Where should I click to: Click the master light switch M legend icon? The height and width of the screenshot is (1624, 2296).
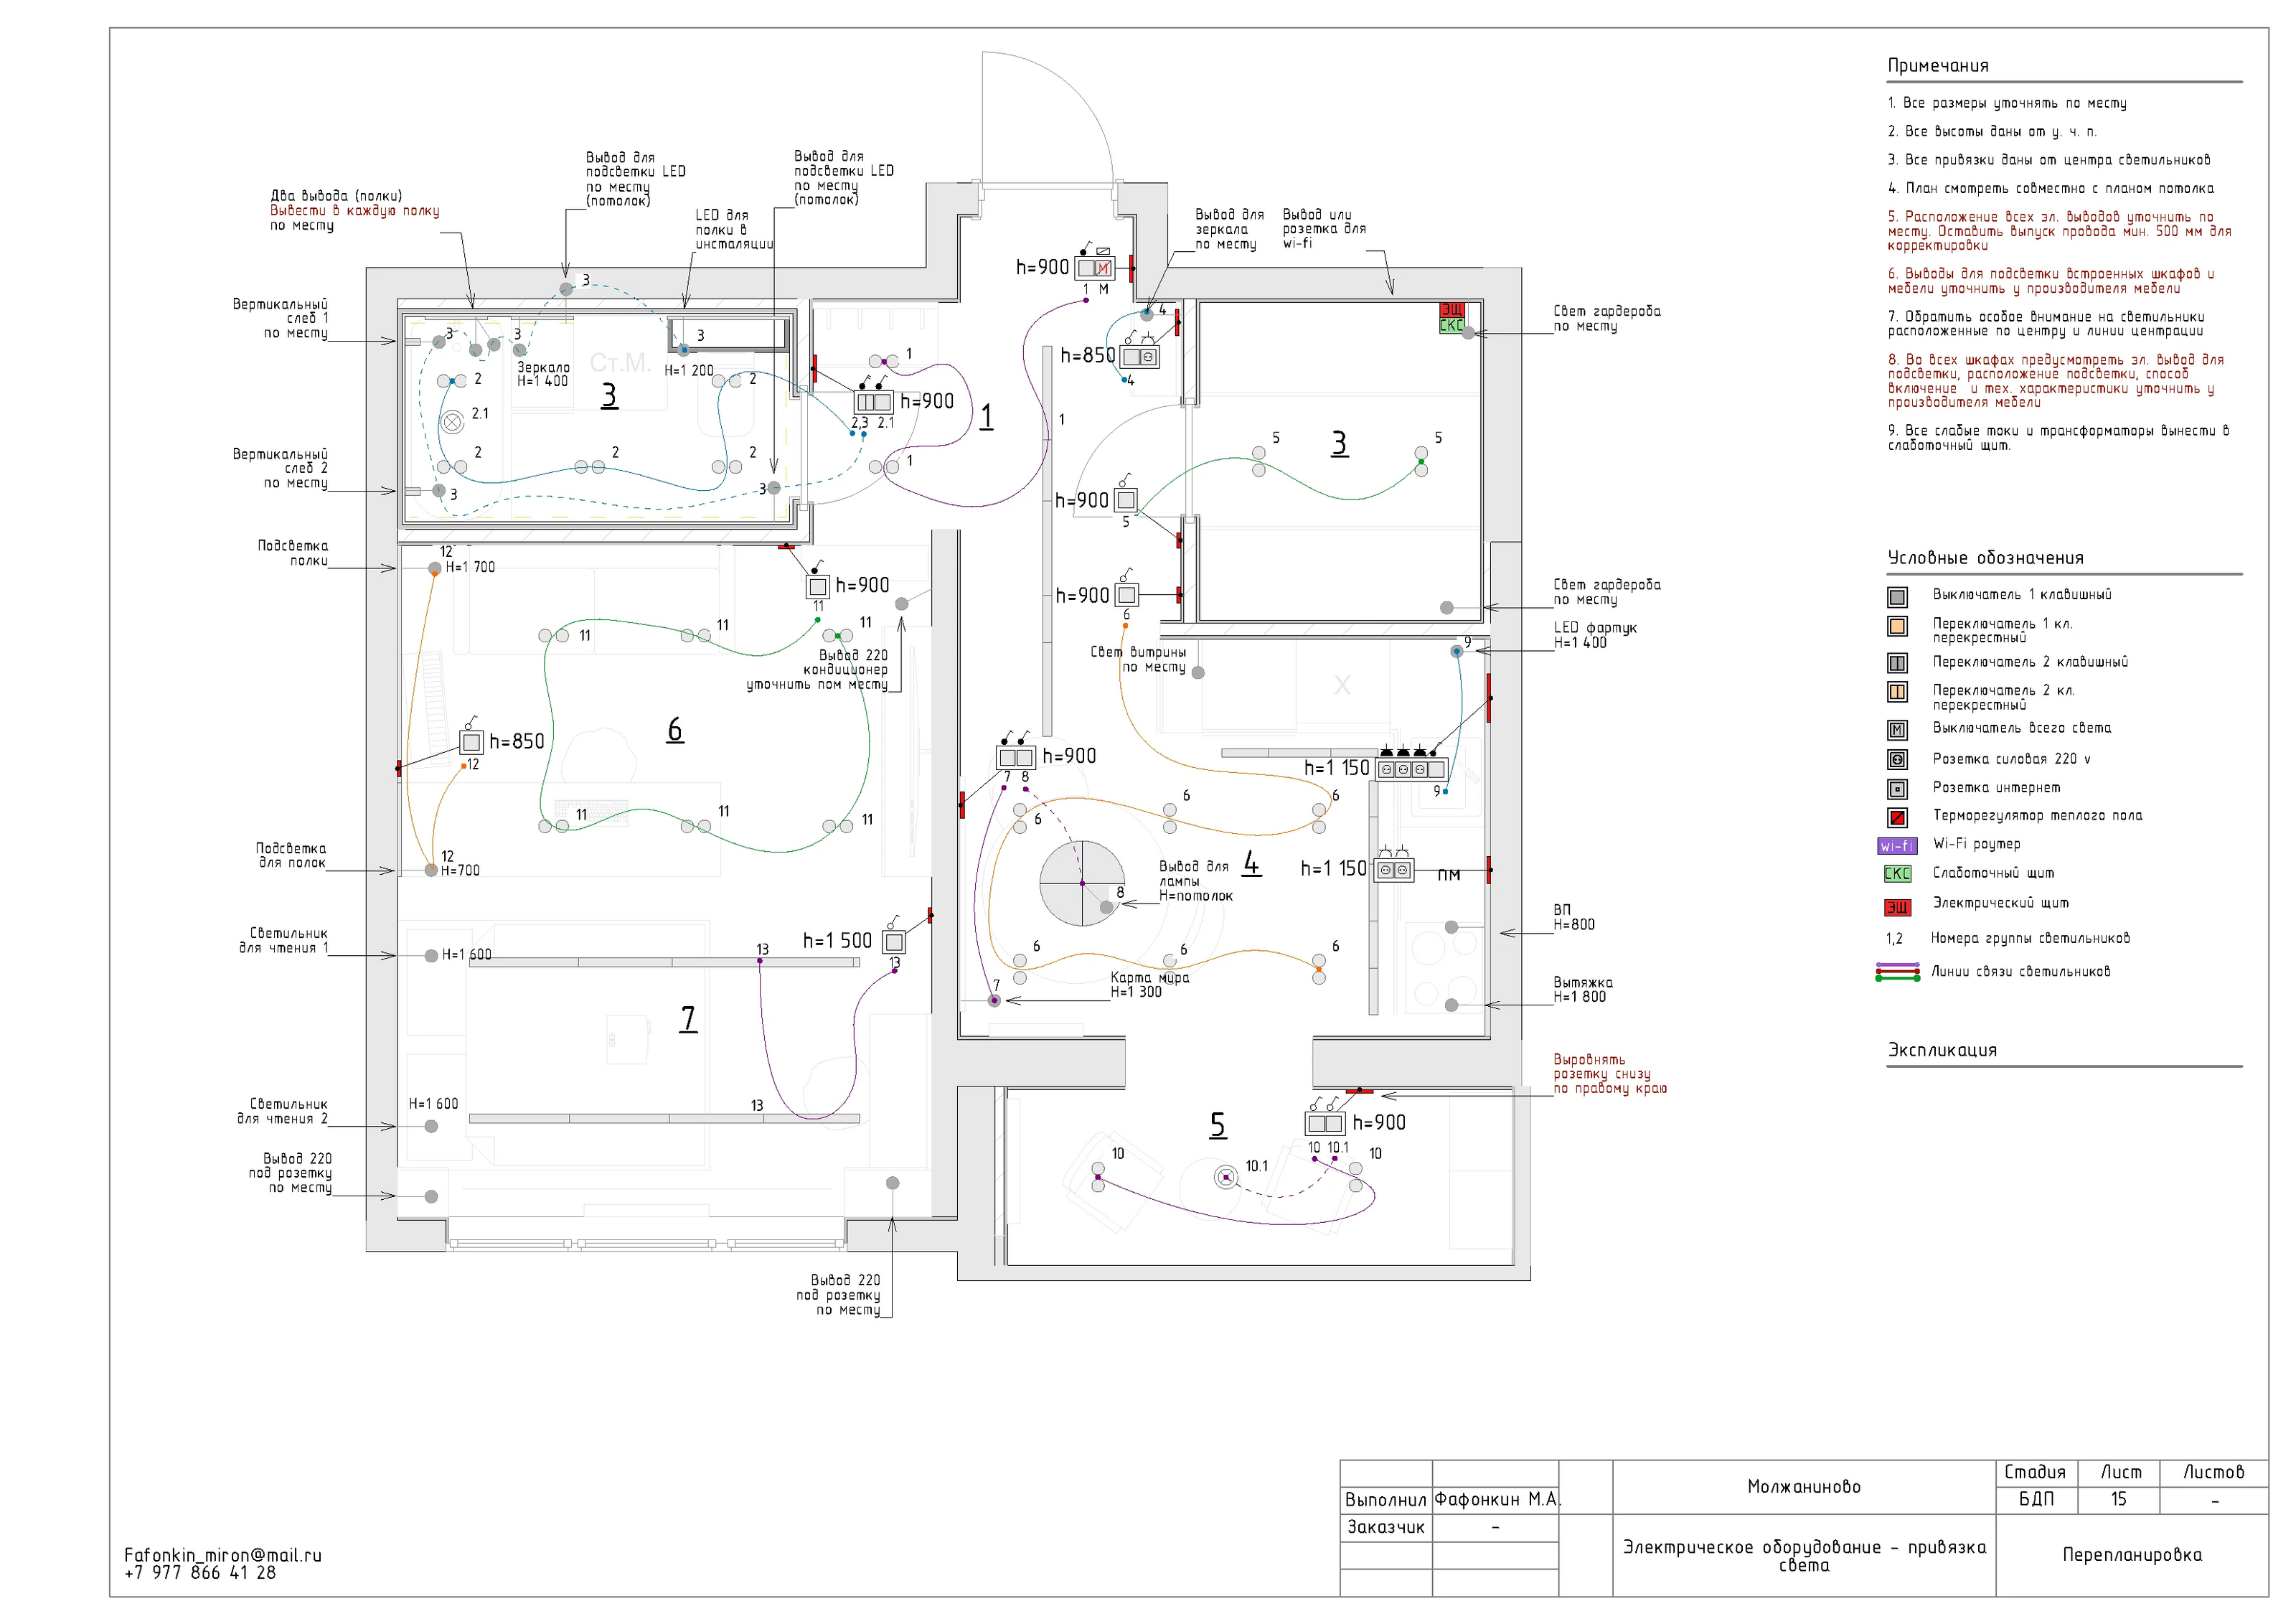pyautogui.click(x=1897, y=730)
